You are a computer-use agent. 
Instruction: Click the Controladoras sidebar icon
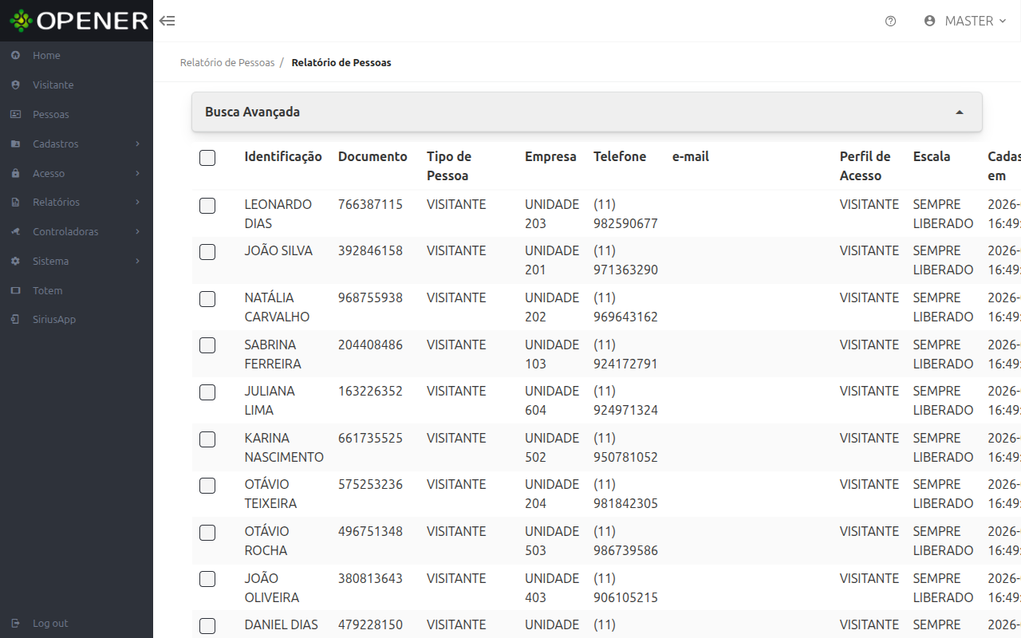tap(15, 232)
